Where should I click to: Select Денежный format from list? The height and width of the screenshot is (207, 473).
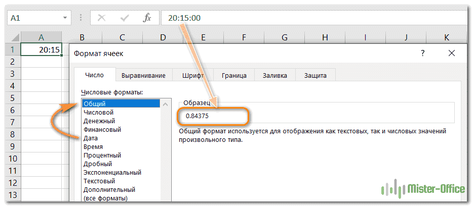[99, 121]
